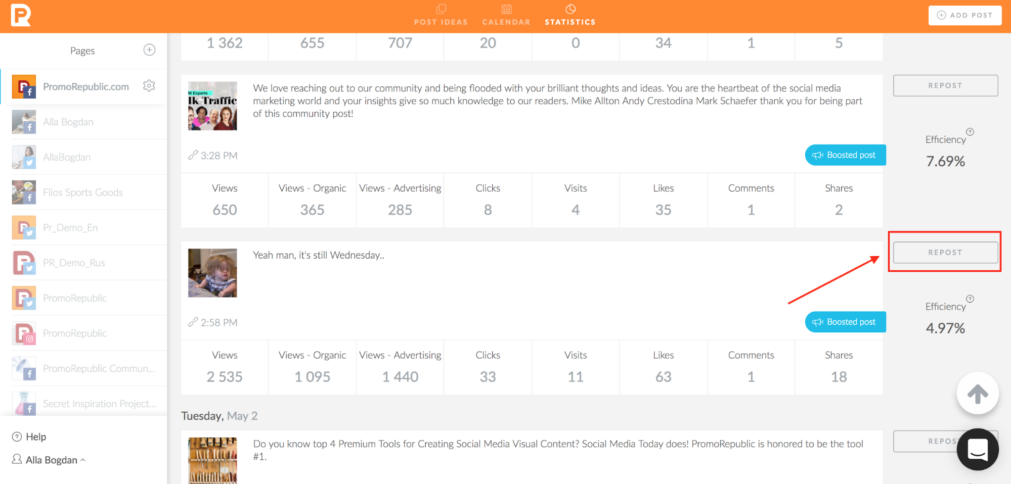The image size is (1011, 484).
Task: Click the Likes value 63
Action: [663, 377]
